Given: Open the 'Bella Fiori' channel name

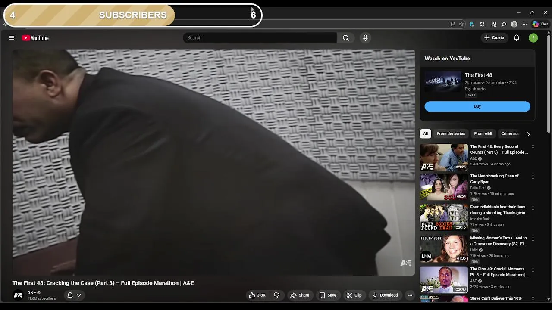Looking at the screenshot, I should tap(478, 188).
